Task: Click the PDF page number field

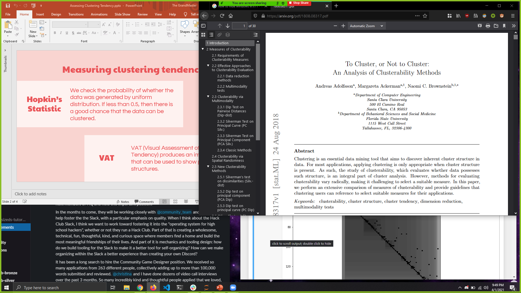Action: (x=239, y=26)
